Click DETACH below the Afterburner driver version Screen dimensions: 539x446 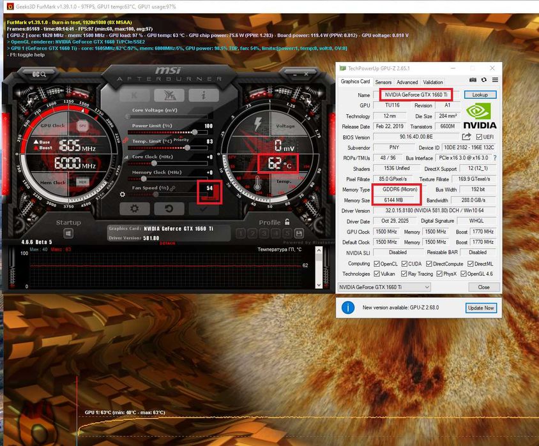[x=167, y=244]
